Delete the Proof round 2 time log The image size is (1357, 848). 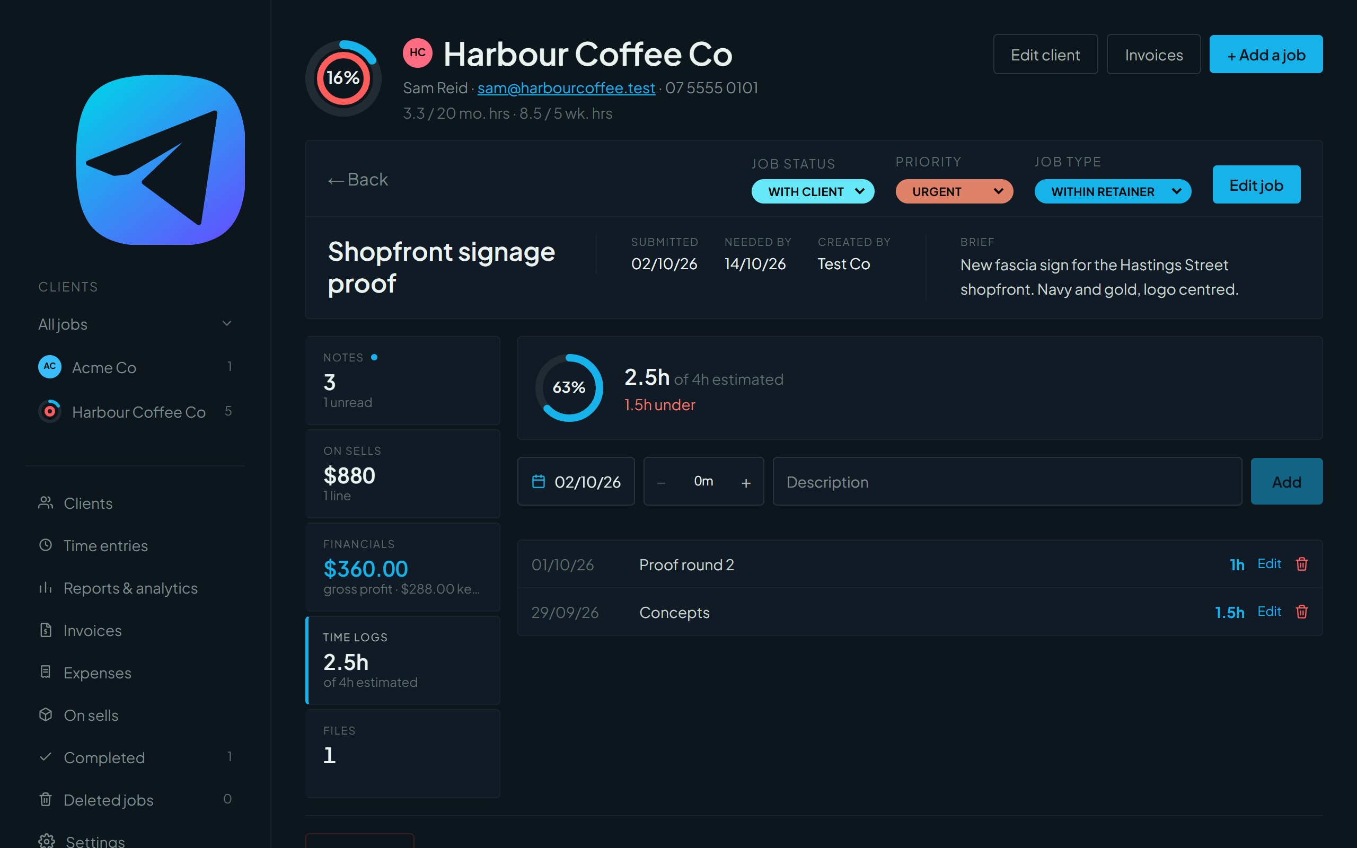click(1301, 564)
